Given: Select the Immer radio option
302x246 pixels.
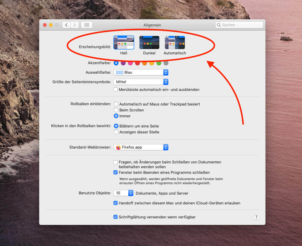Looking at the screenshot, I should pos(116,116).
